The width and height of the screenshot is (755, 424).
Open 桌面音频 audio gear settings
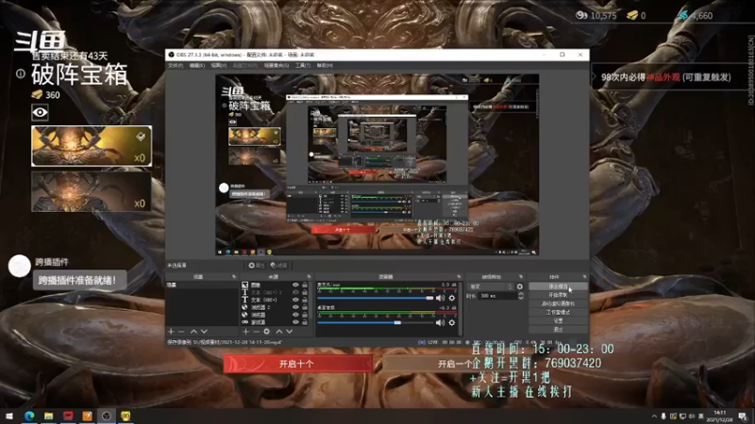coord(452,322)
